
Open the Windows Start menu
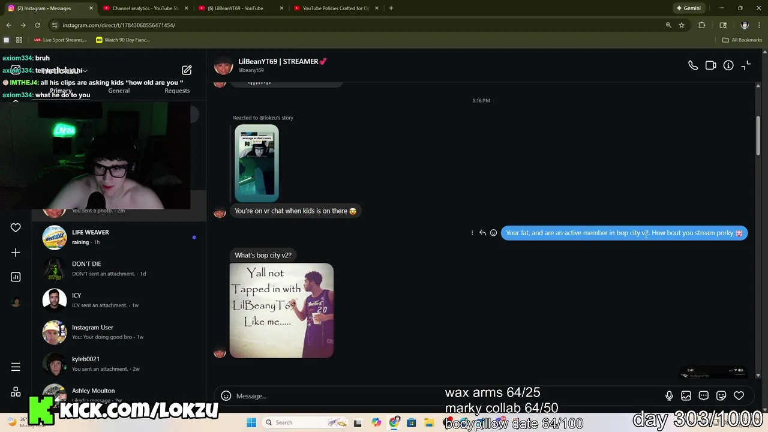click(x=251, y=422)
